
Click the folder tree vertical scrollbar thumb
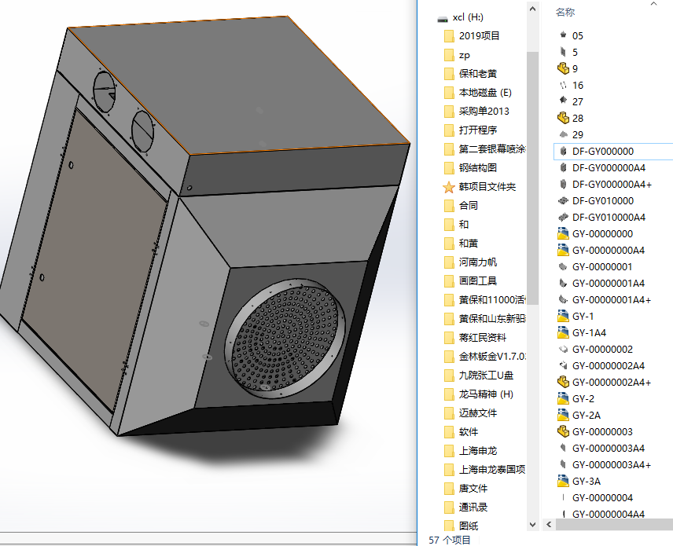tap(532, 178)
